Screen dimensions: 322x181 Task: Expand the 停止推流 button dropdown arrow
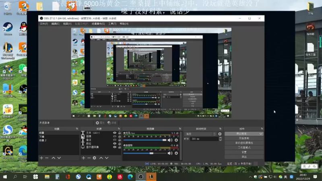(261, 134)
